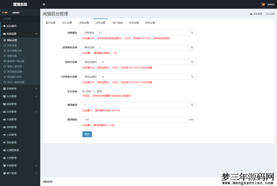
Task: Open the 充值管理 recharge management sidebar item
Action: tap(12, 119)
